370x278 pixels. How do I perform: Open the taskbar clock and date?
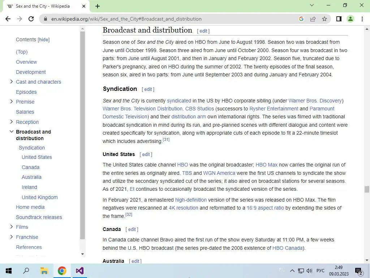339,271
